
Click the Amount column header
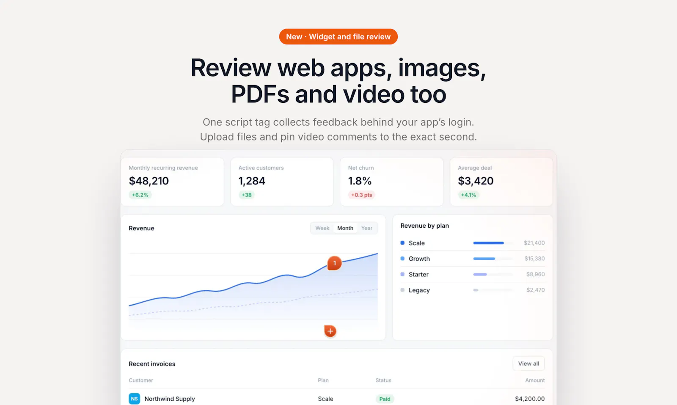click(x=535, y=380)
